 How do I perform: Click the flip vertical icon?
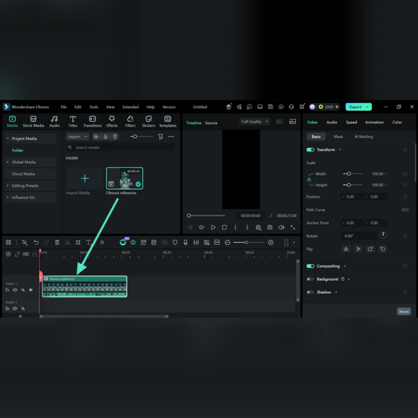pyautogui.click(x=358, y=249)
